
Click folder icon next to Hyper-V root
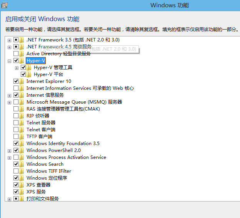22,61
